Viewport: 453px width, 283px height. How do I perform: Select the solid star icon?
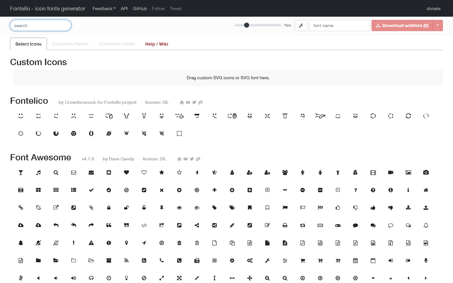[x=162, y=172]
